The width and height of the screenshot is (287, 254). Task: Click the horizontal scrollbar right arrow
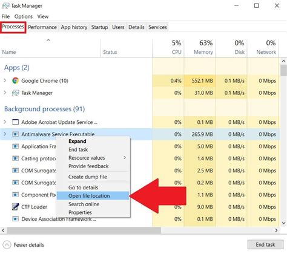[x=276, y=230]
